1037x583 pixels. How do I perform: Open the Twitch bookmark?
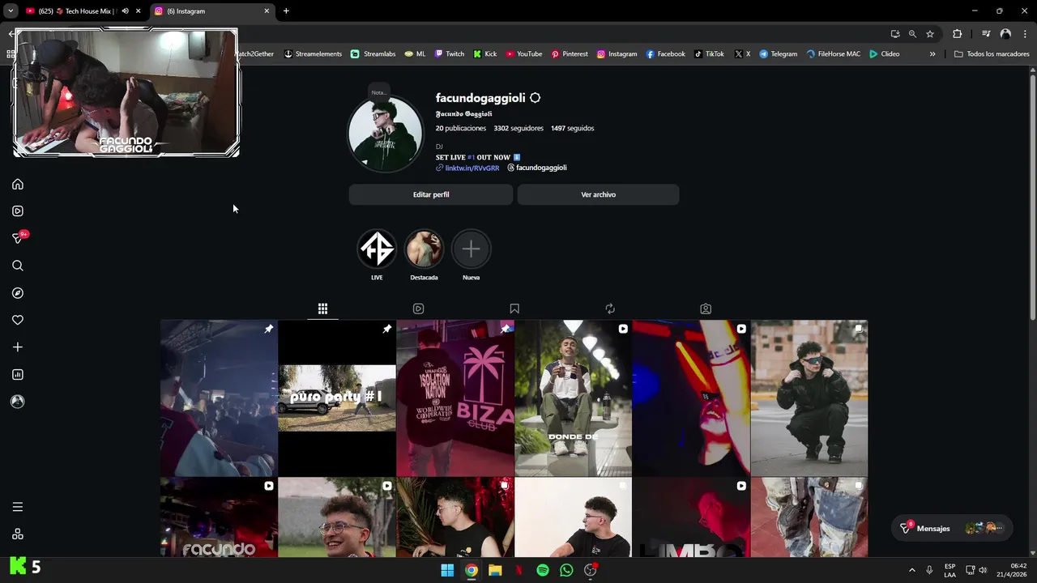click(450, 54)
